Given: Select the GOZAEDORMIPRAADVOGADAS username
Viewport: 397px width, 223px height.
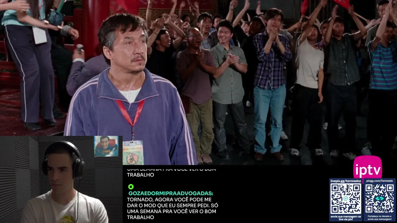Looking at the screenshot, I should pos(171,193).
